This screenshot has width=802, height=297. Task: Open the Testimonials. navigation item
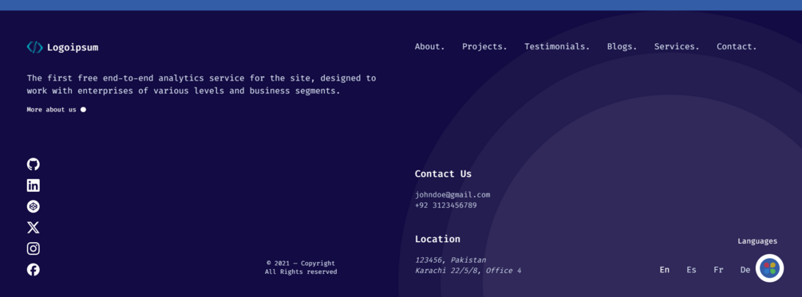[x=557, y=46]
